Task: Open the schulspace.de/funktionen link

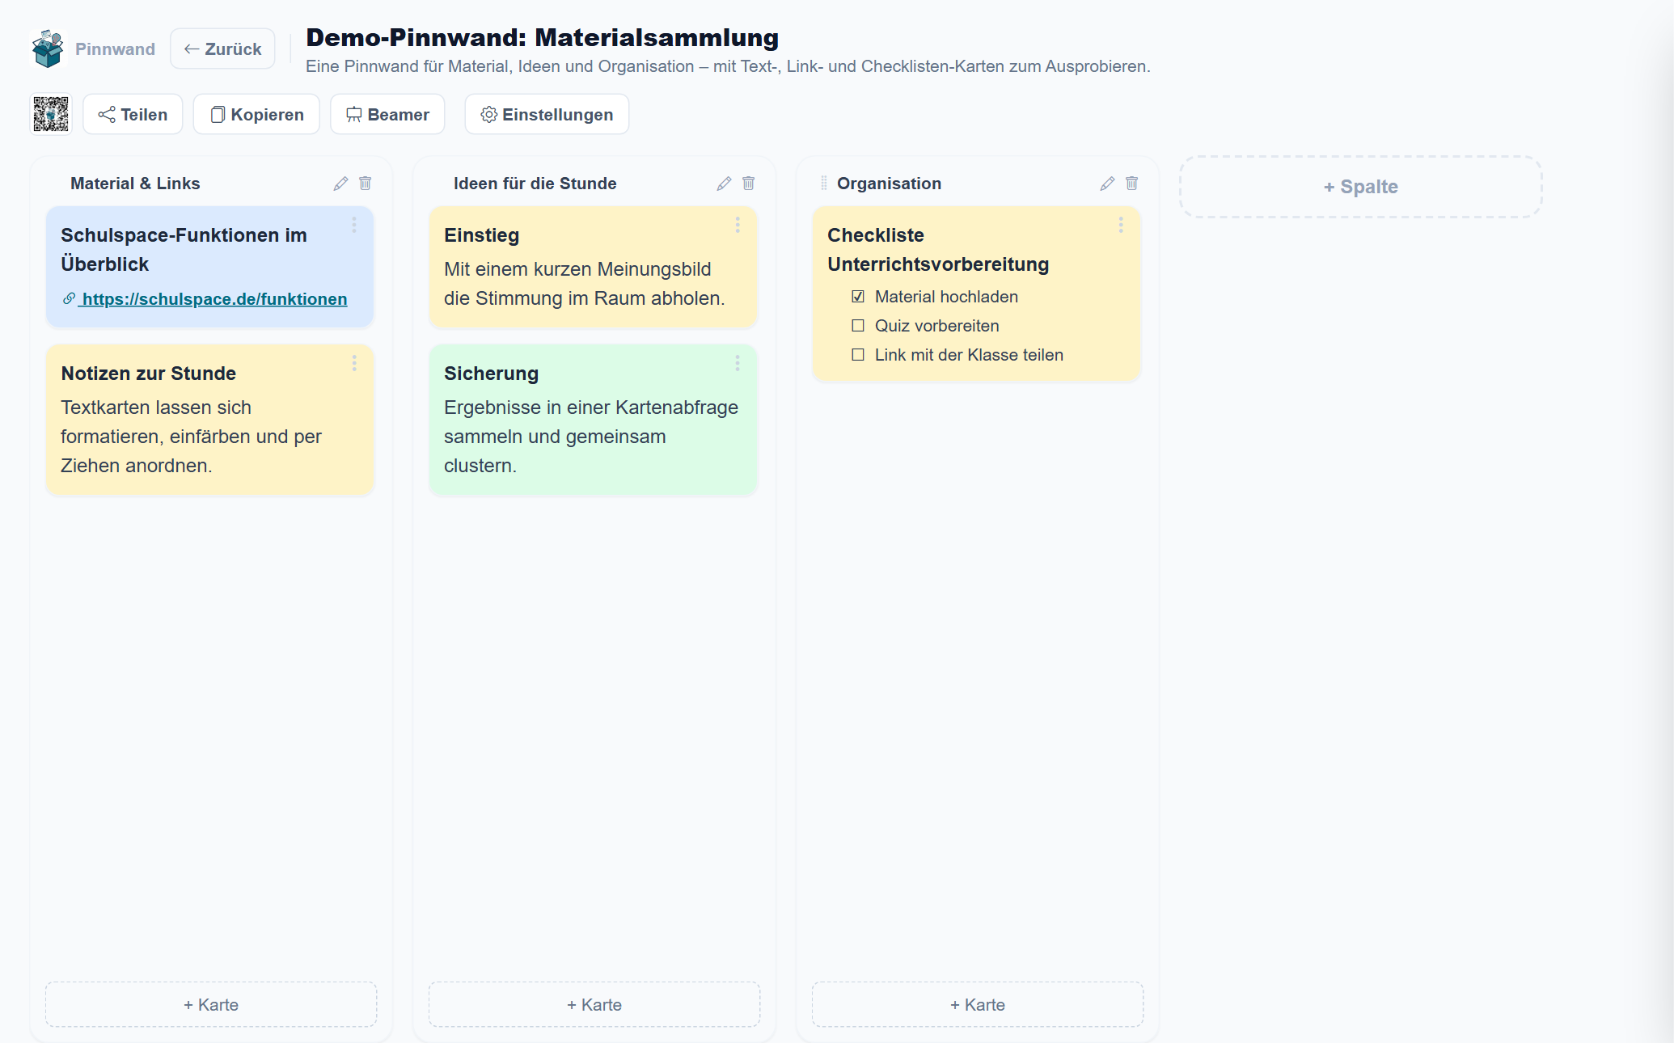Action: coord(214,299)
